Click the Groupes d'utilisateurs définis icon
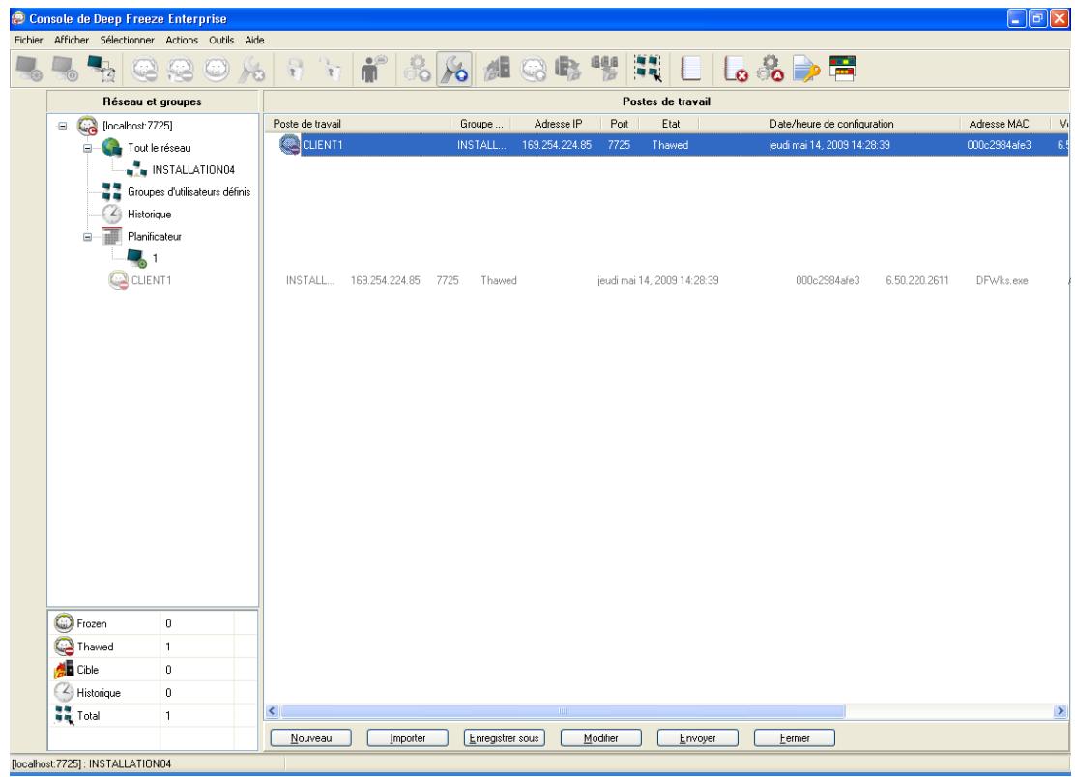1075x777 pixels. pyautogui.click(x=112, y=192)
